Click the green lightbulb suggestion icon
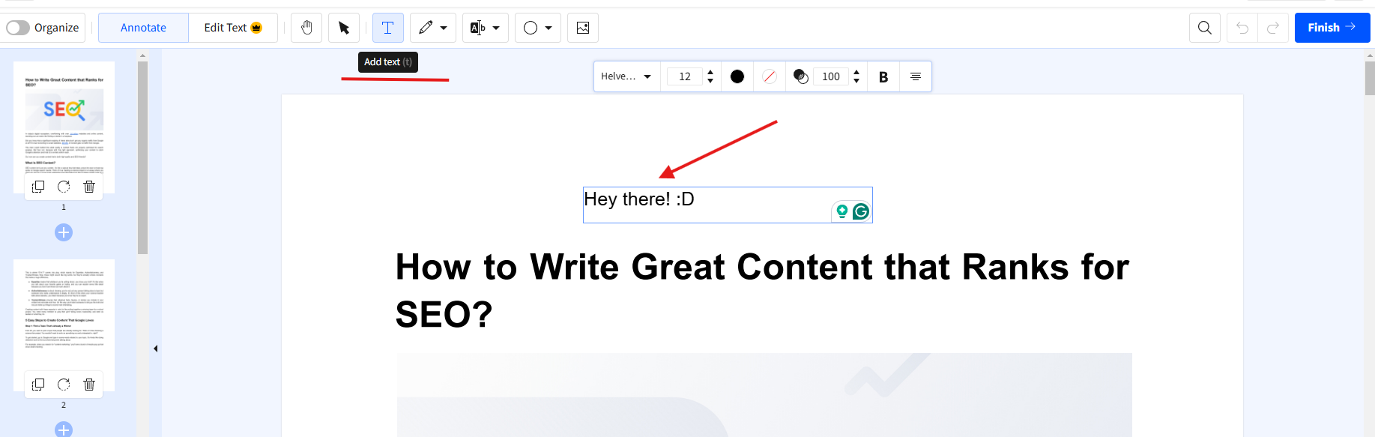This screenshot has width=1375, height=437. [x=841, y=211]
